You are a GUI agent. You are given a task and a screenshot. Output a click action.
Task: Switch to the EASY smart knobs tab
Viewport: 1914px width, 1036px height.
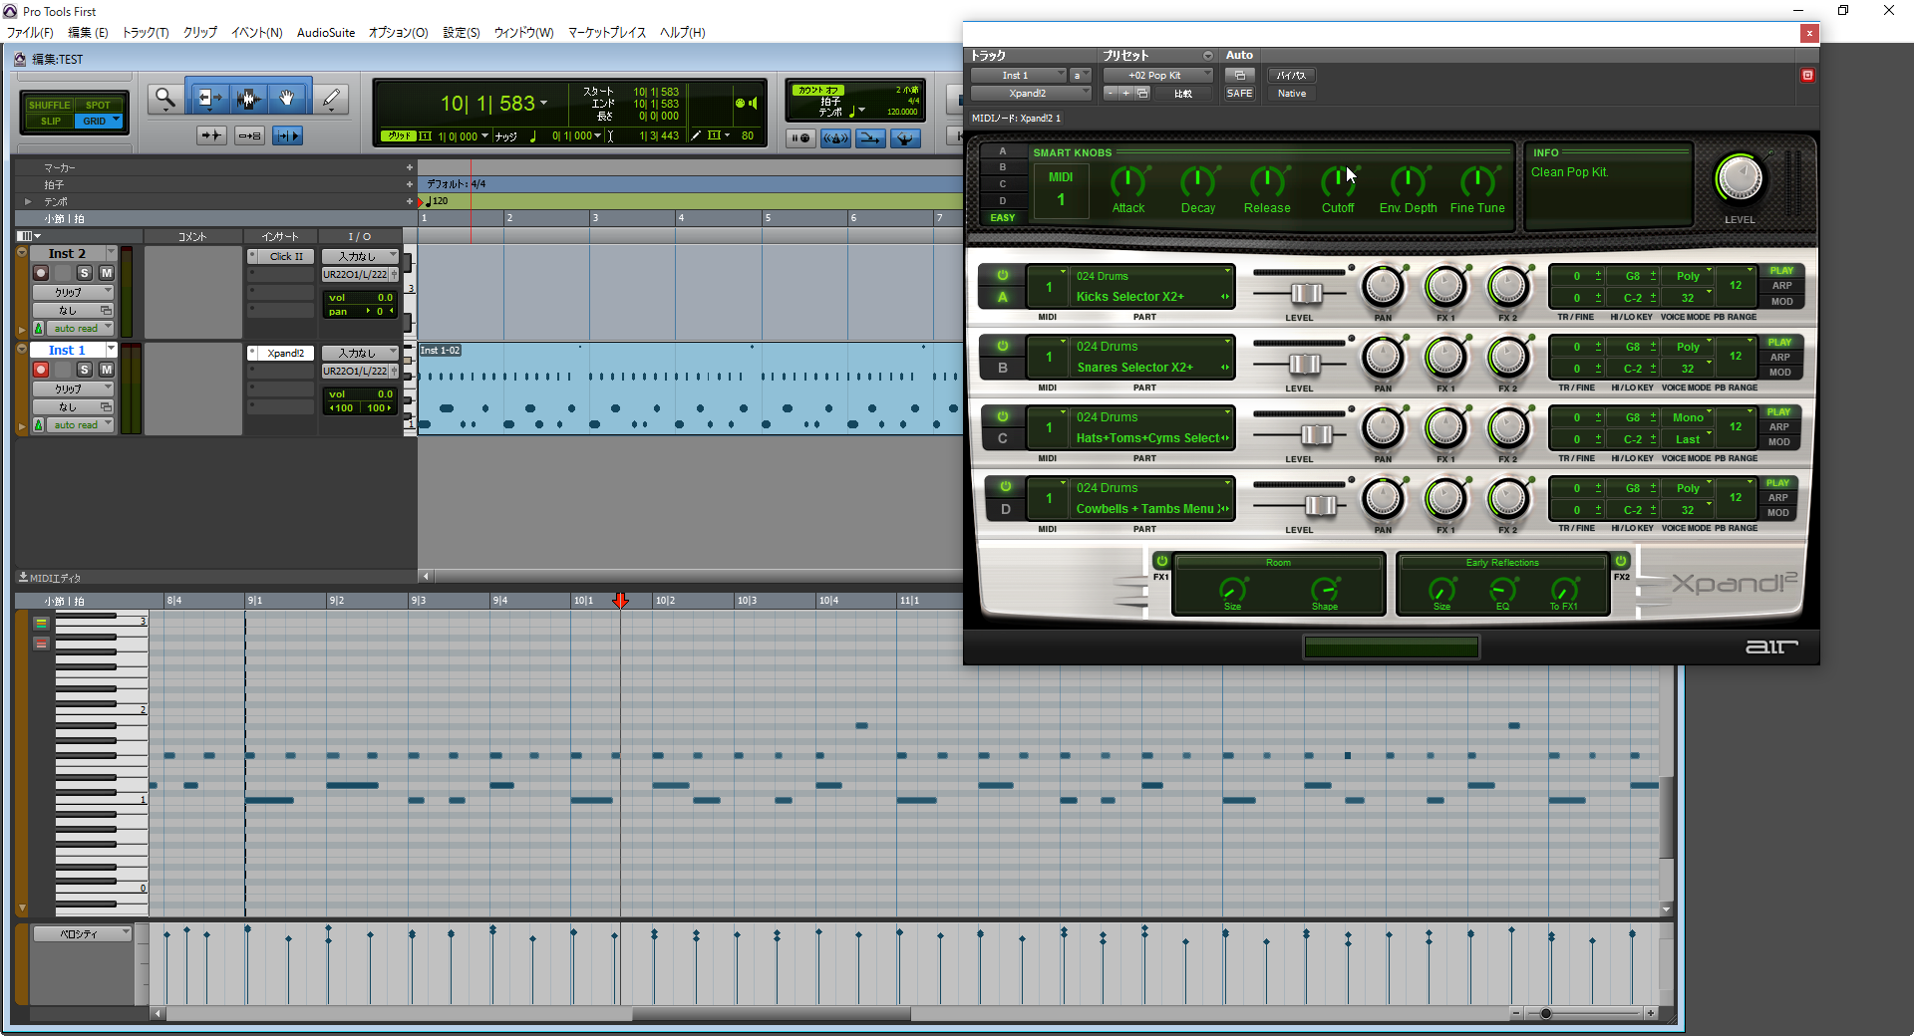click(1003, 218)
